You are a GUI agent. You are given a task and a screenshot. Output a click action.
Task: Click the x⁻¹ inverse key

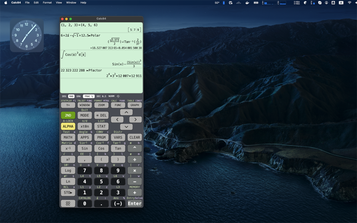click(x=68, y=148)
